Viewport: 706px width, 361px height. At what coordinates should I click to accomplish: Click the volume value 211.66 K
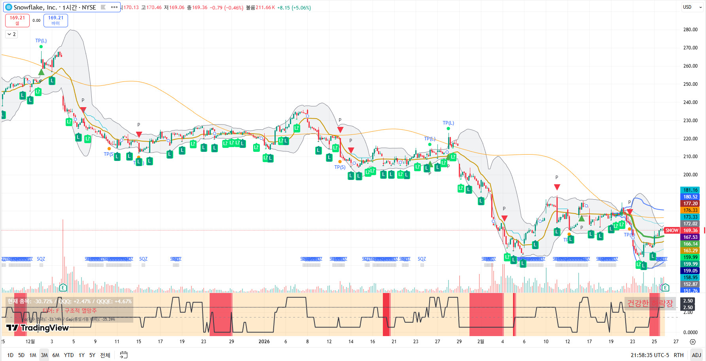[265, 8]
